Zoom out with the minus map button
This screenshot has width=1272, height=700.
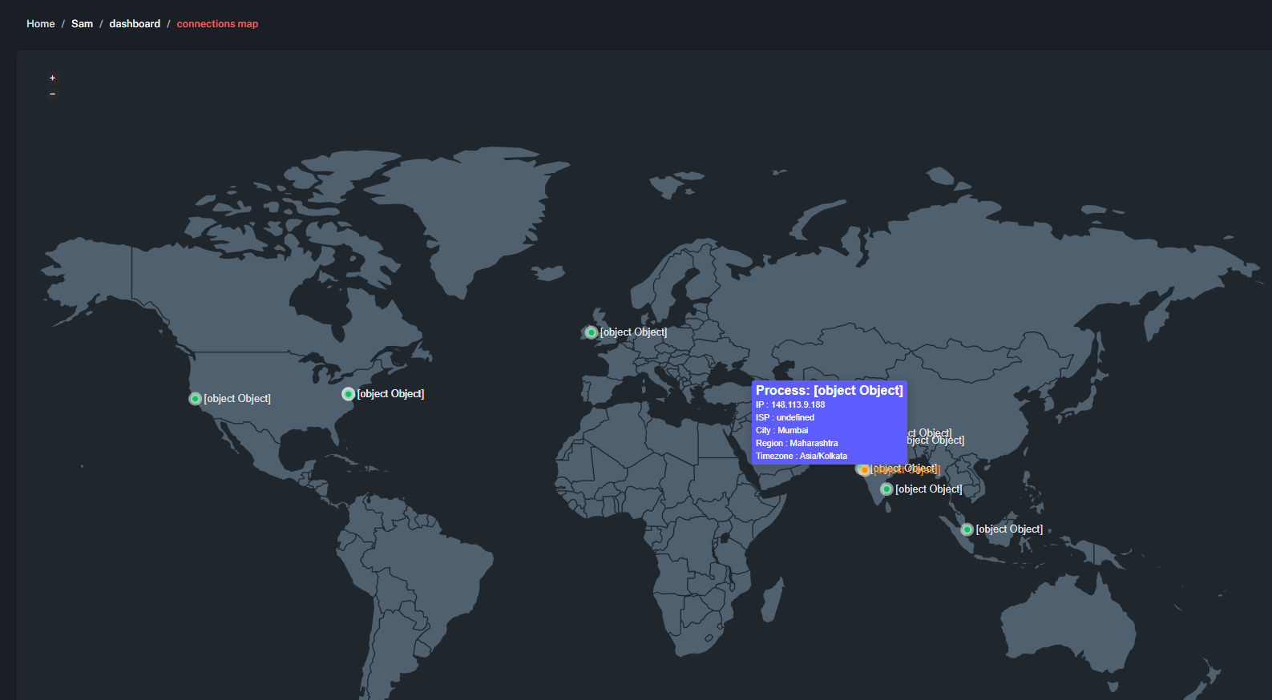(x=53, y=94)
